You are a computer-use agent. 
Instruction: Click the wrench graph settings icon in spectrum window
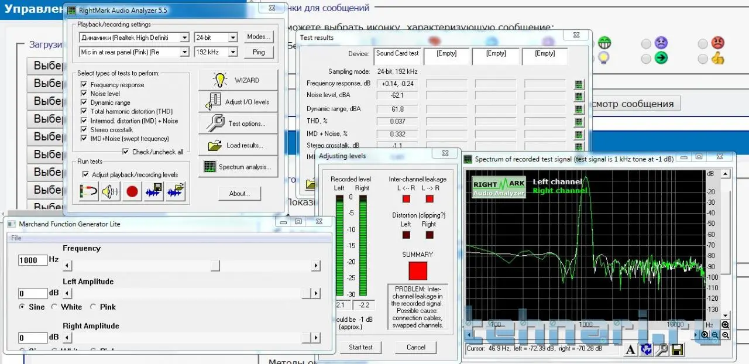pos(662,350)
